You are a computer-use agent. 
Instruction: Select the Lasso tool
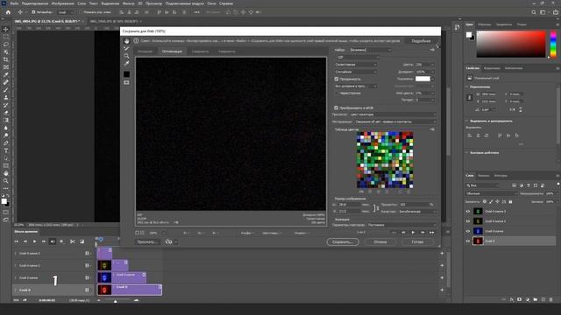tap(6, 45)
